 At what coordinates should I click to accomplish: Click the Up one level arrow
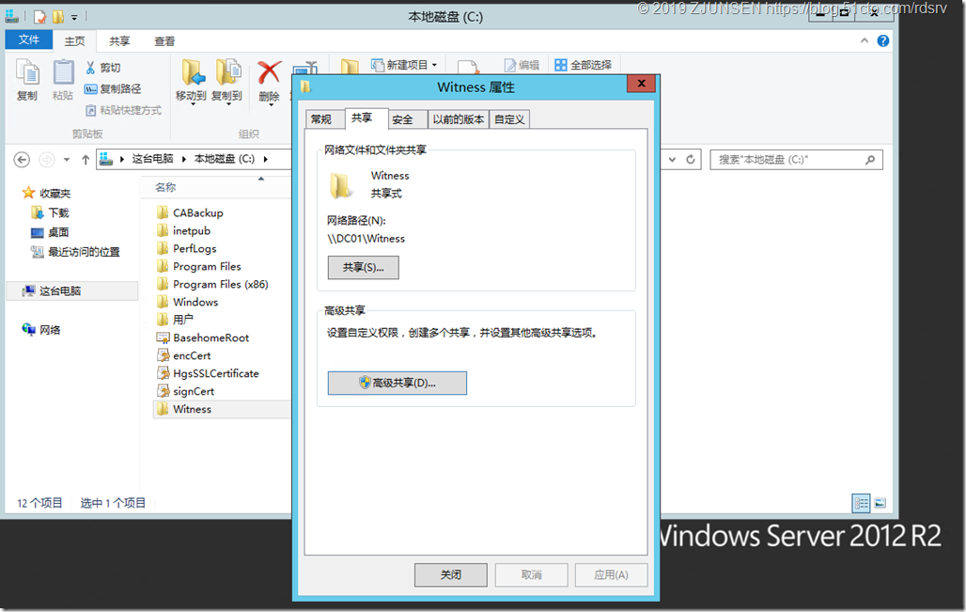tap(86, 160)
